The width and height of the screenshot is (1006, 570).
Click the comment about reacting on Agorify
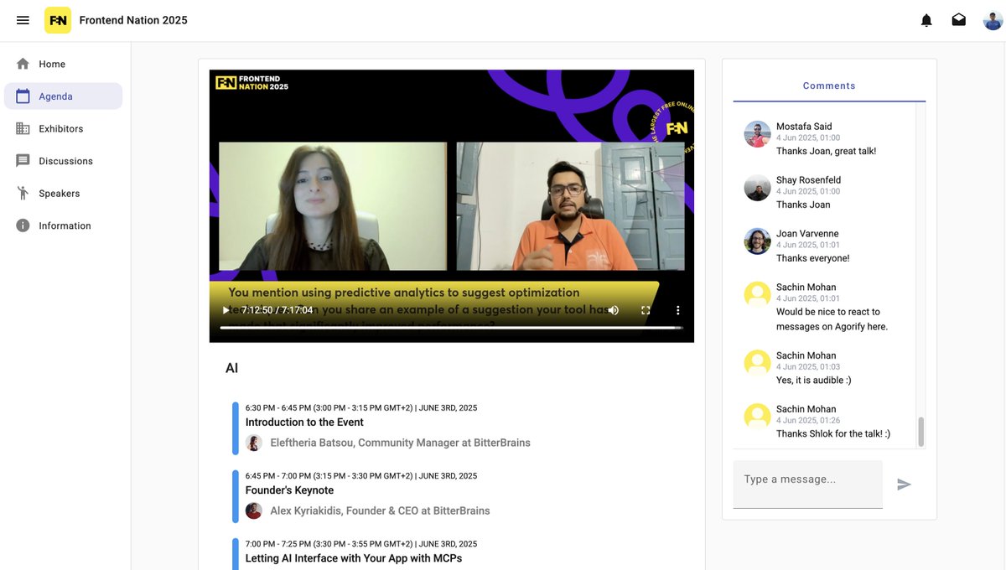pos(832,319)
